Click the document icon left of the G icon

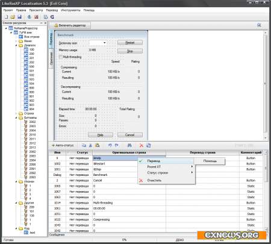pos(46,17)
